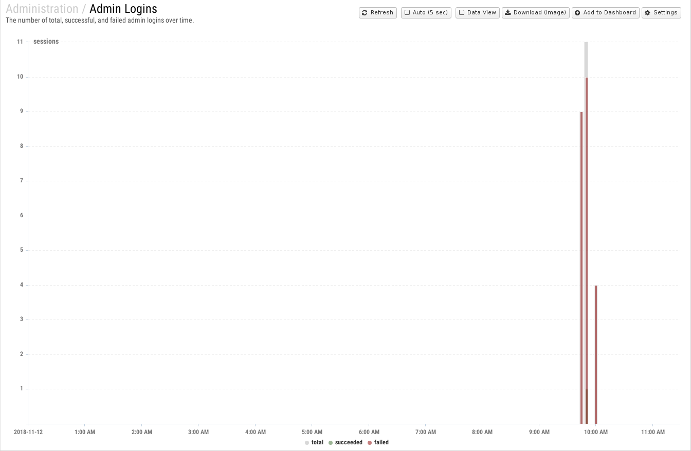Image resolution: width=691 pixels, height=451 pixels.
Task: Click the 11:00 AM axis label
Action: tap(653, 432)
